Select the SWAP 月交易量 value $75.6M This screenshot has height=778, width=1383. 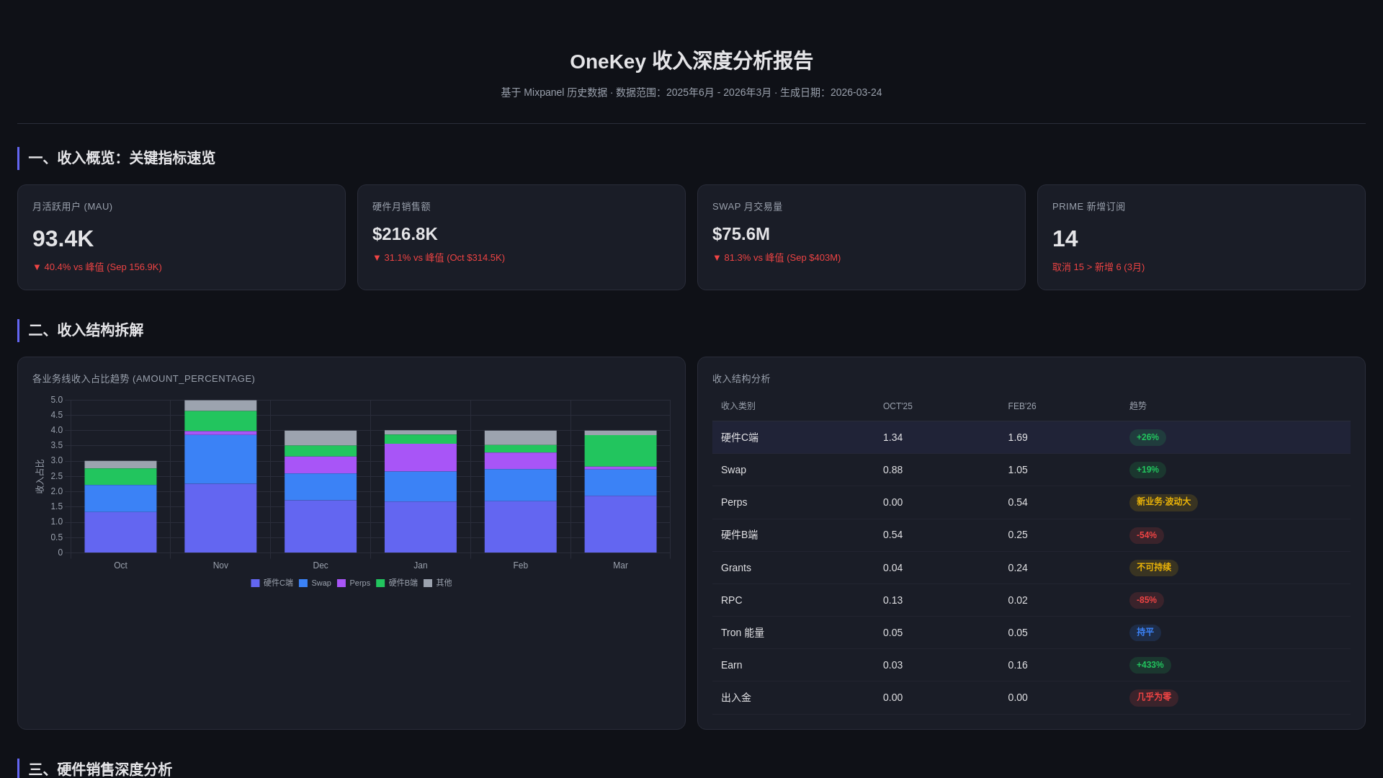pos(741,234)
